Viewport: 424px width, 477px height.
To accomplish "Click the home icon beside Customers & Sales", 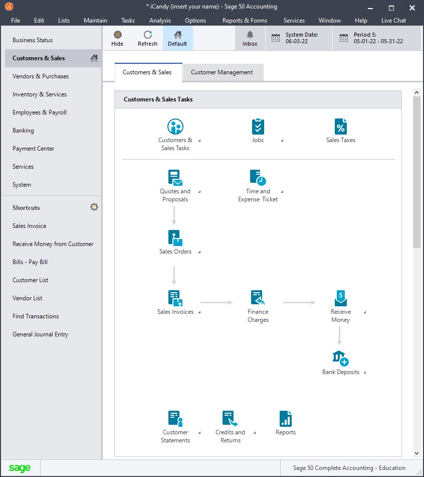I will click(94, 58).
